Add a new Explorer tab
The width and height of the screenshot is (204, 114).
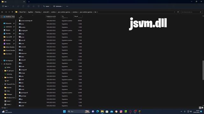(x=29, y=2)
